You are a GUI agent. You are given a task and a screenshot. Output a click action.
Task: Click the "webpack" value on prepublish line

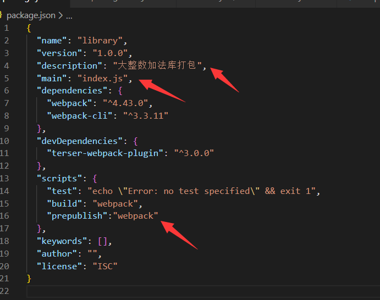pos(135,216)
